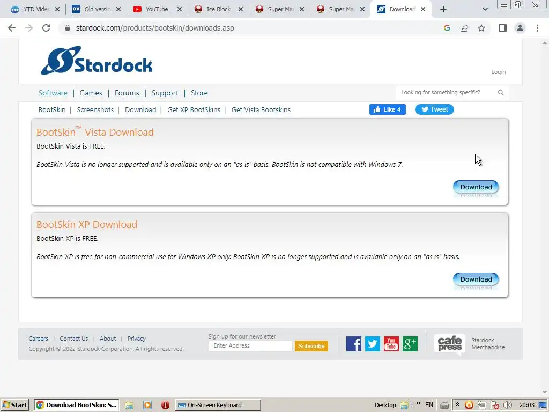Open the Support menu
The image size is (549, 412).
pyautogui.click(x=165, y=93)
